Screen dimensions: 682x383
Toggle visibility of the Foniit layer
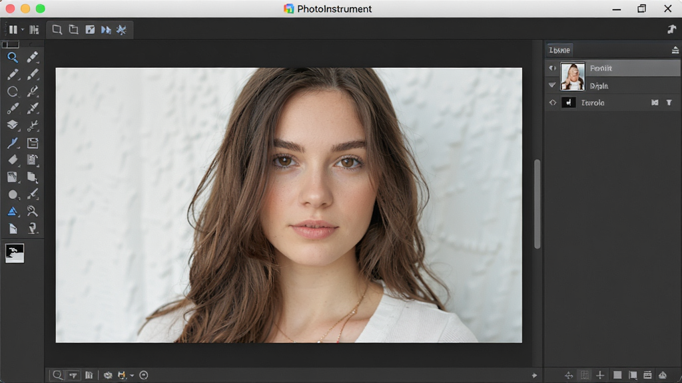click(x=552, y=68)
